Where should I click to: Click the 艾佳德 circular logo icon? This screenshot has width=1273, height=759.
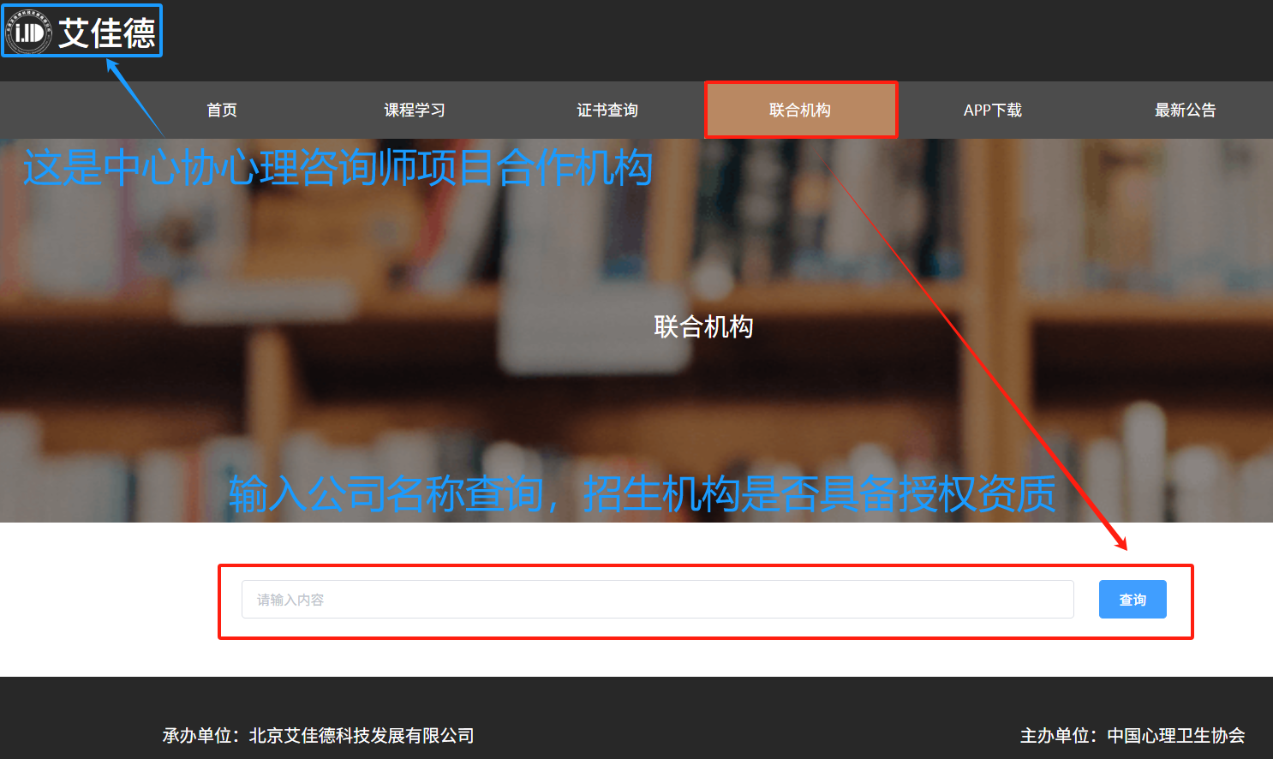pos(28,33)
